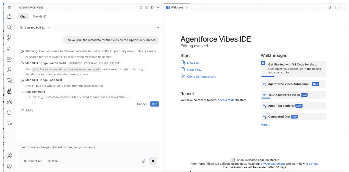Switch to the Toolkit tab

pos(39,16)
